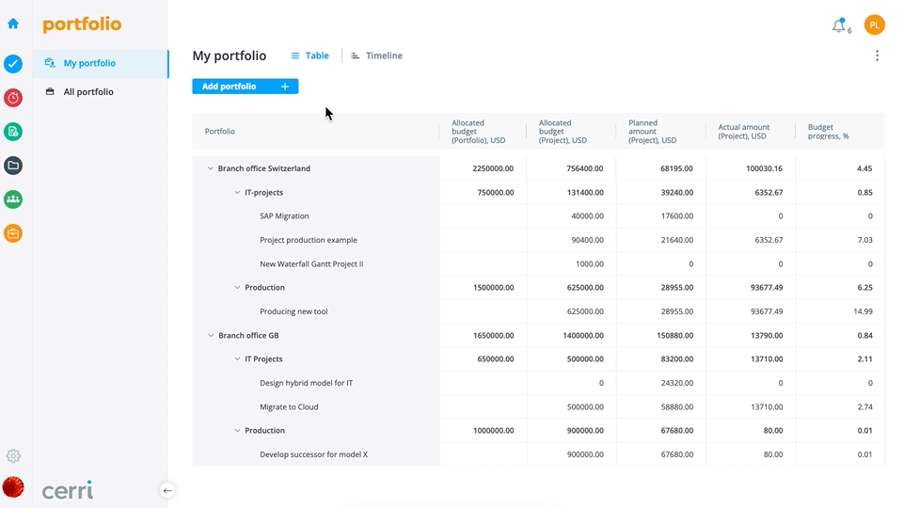Open the red stopwatch time tracking module
This screenshot has height=508, width=903.
[13, 98]
